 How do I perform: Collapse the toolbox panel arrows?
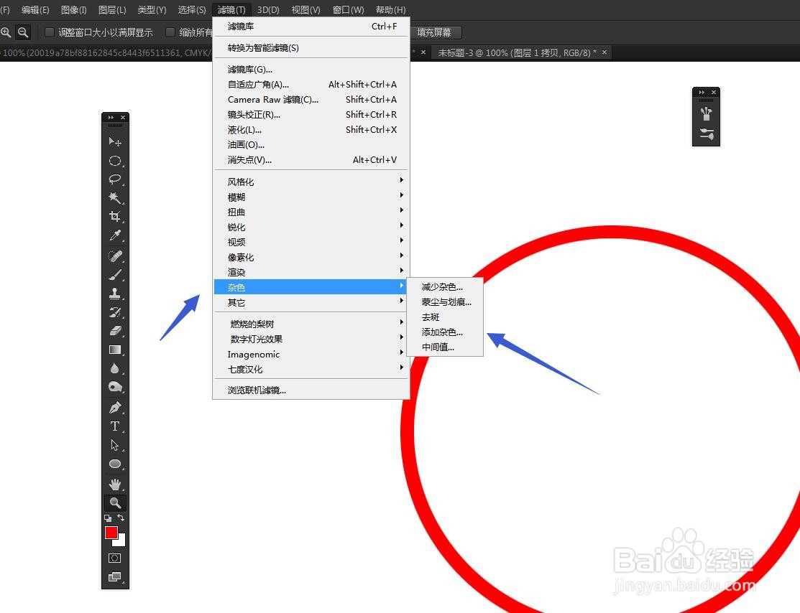tap(111, 117)
